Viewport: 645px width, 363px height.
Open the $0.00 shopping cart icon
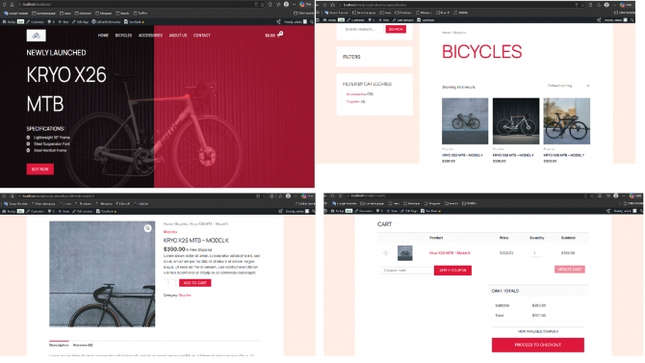click(274, 35)
